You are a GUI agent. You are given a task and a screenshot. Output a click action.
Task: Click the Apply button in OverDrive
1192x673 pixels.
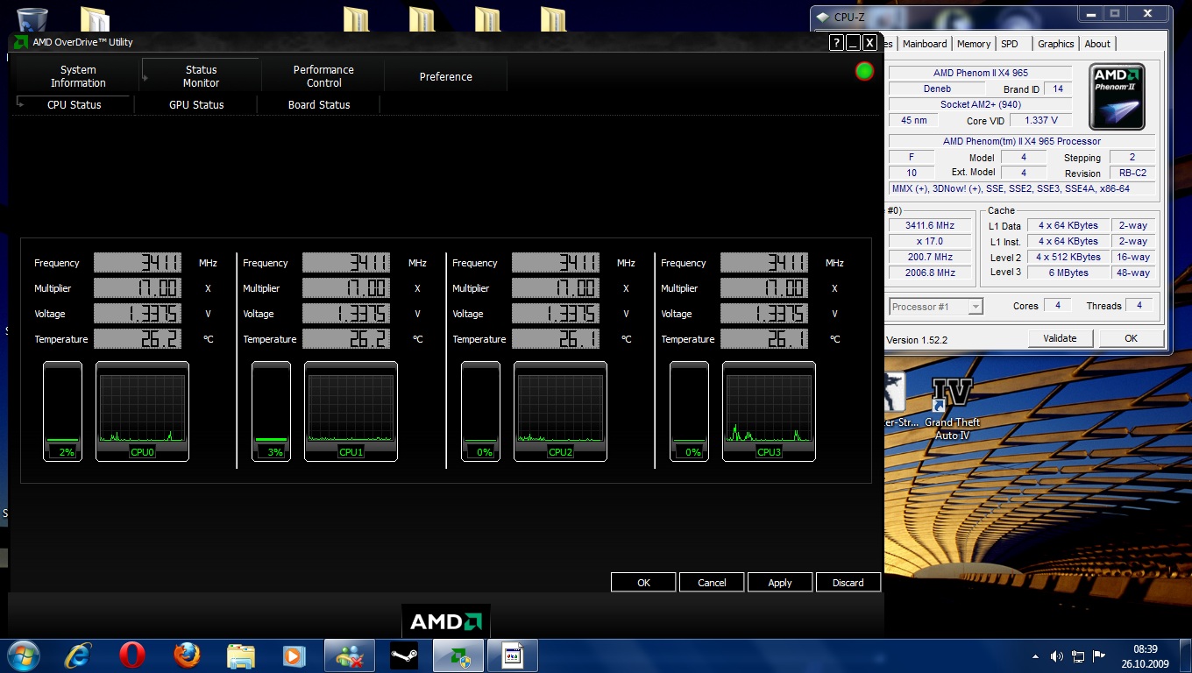(x=780, y=582)
